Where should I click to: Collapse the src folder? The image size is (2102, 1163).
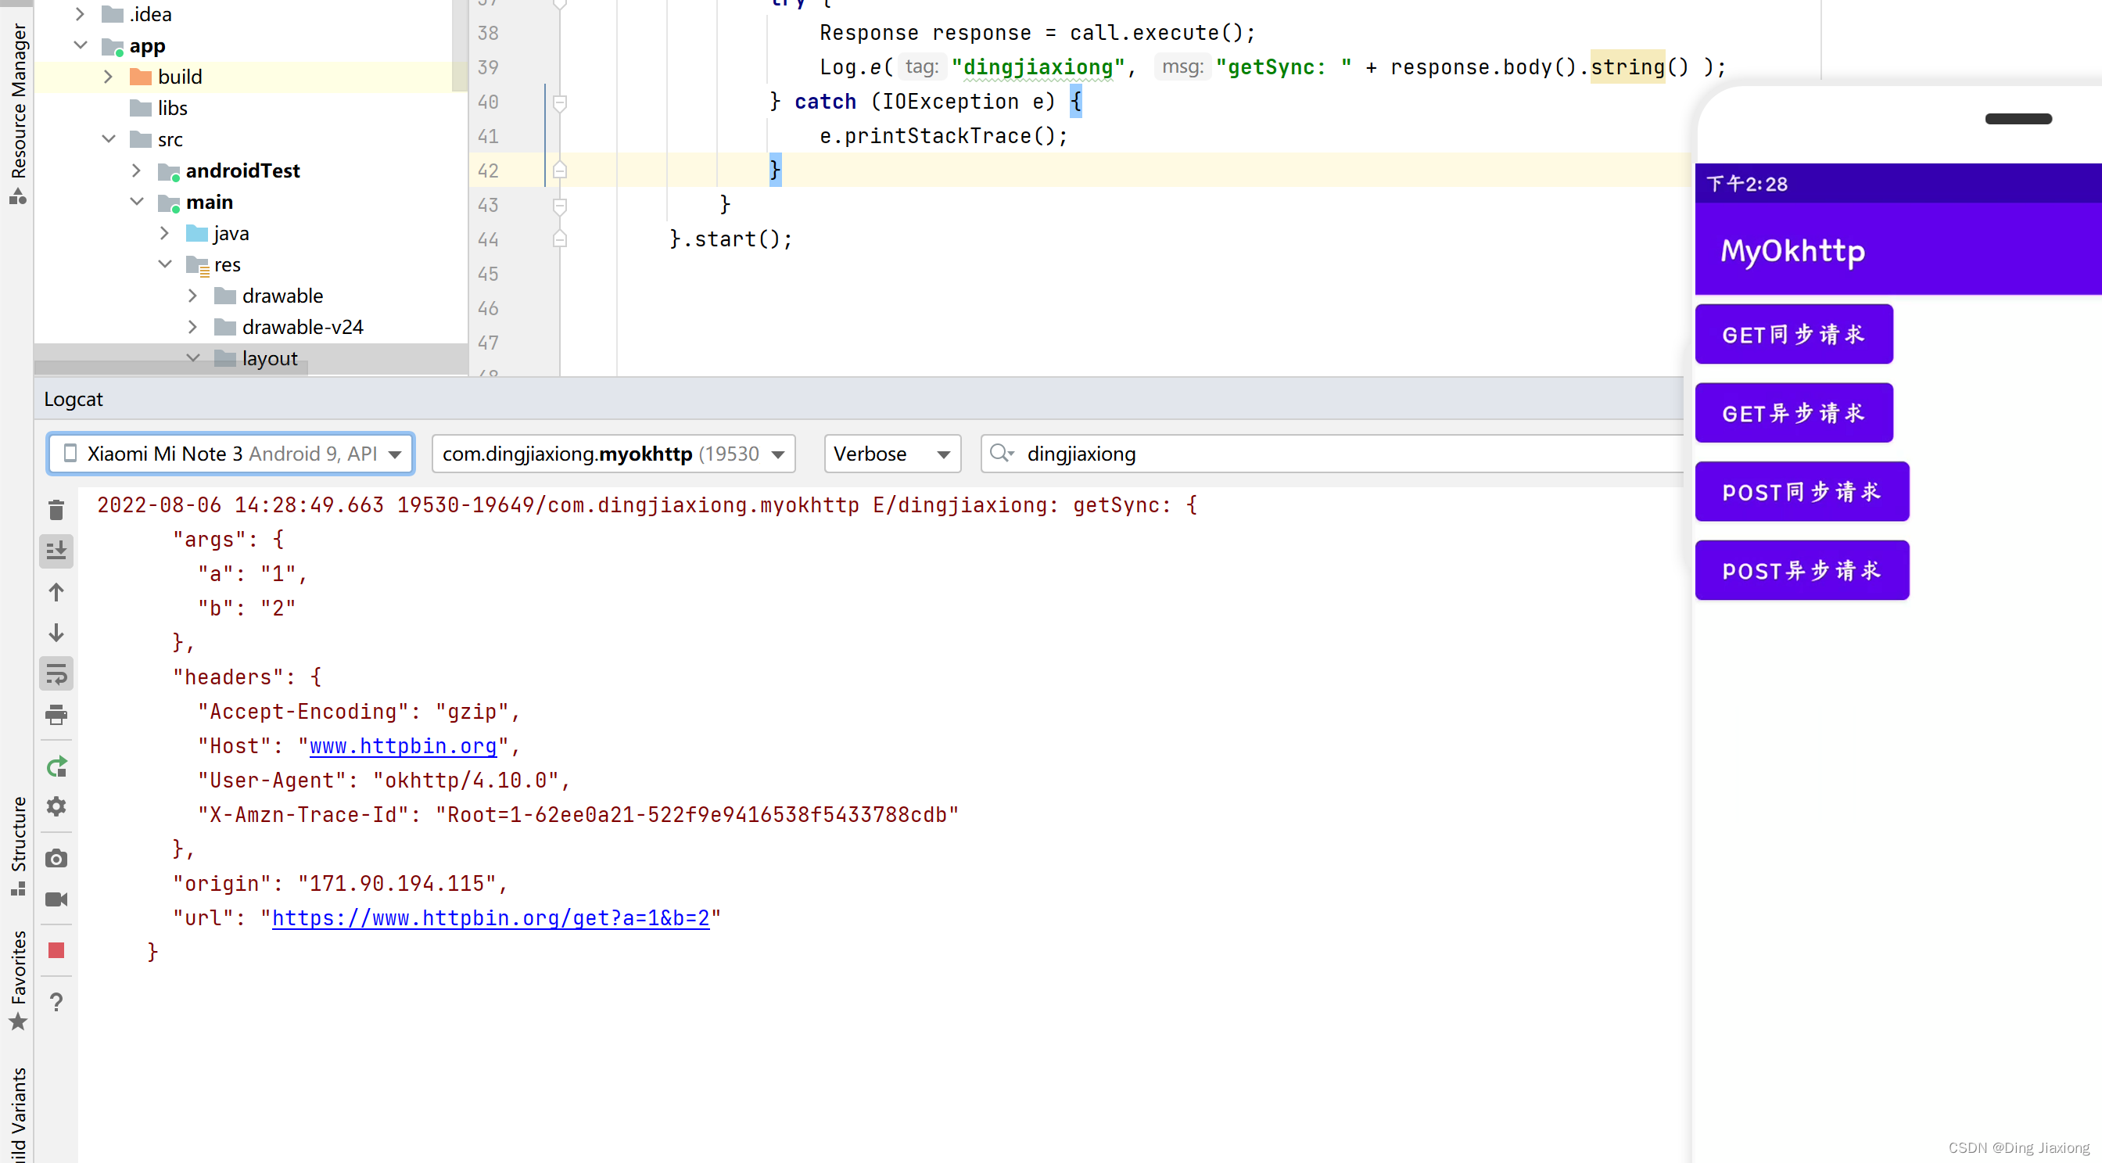108,138
